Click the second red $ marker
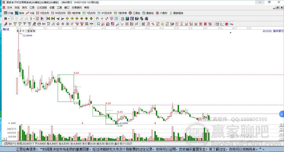284x152 pixels. [x=155, y=123]
